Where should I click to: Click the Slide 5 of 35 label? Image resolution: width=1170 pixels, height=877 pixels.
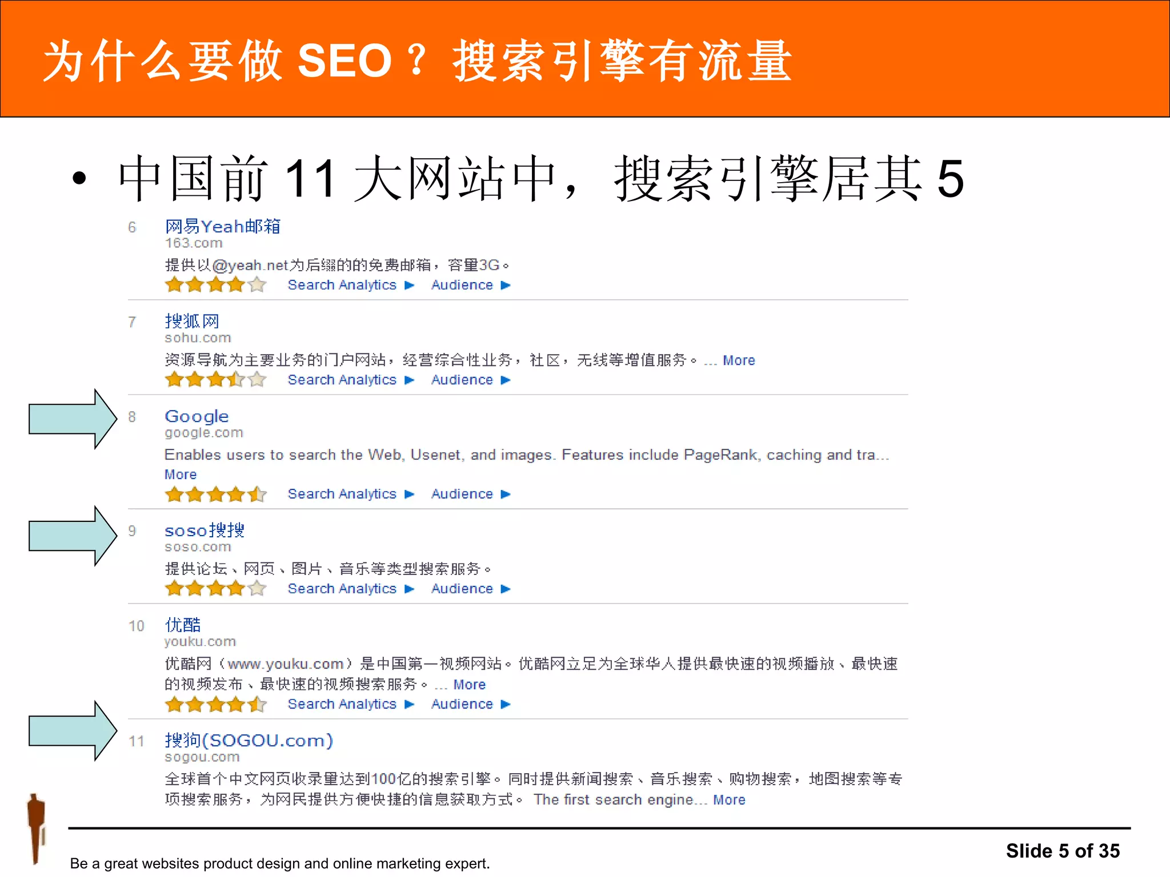point(1063,851)
